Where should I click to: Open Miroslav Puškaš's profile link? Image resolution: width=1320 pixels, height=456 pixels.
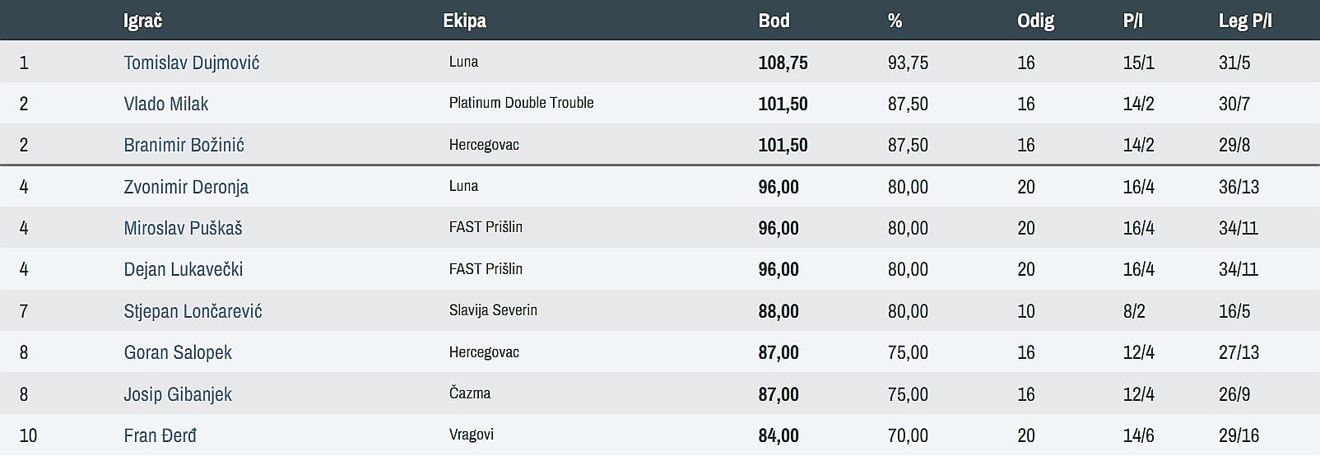click(183, 228)
